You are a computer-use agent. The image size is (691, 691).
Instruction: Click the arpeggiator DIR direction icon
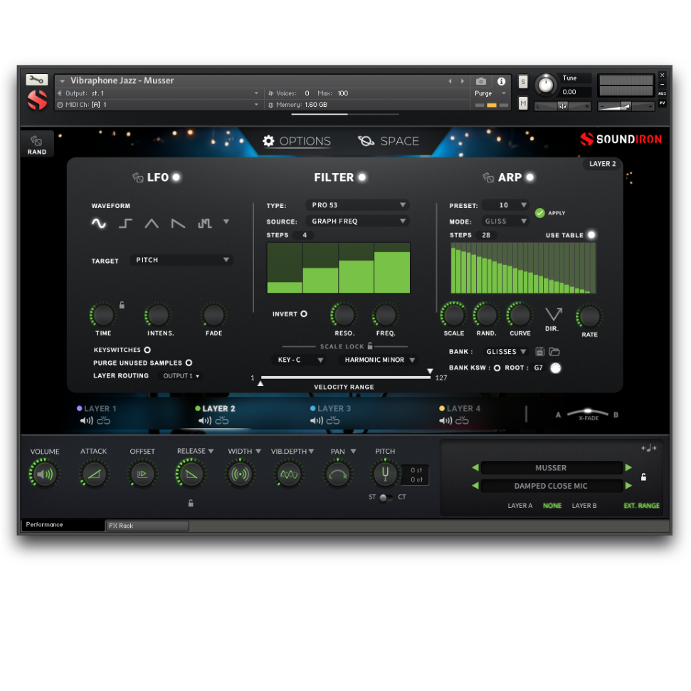tap(553, 315)
